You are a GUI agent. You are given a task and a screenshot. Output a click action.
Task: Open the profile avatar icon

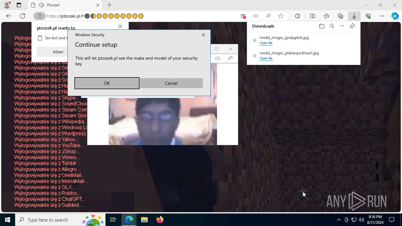7,5
